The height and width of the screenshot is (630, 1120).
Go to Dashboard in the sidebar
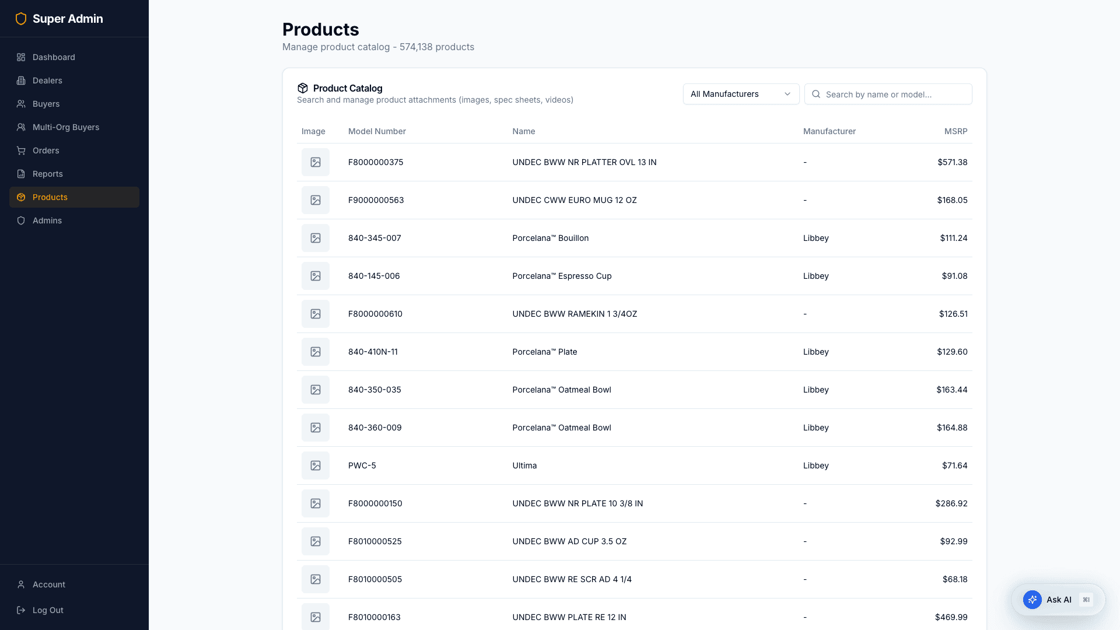click(x=74, y=57)
